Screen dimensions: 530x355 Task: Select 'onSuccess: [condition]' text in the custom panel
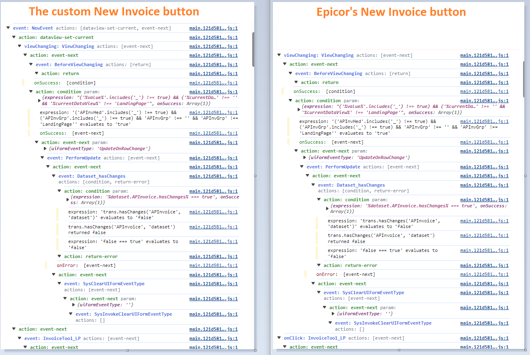pos(65,83)
